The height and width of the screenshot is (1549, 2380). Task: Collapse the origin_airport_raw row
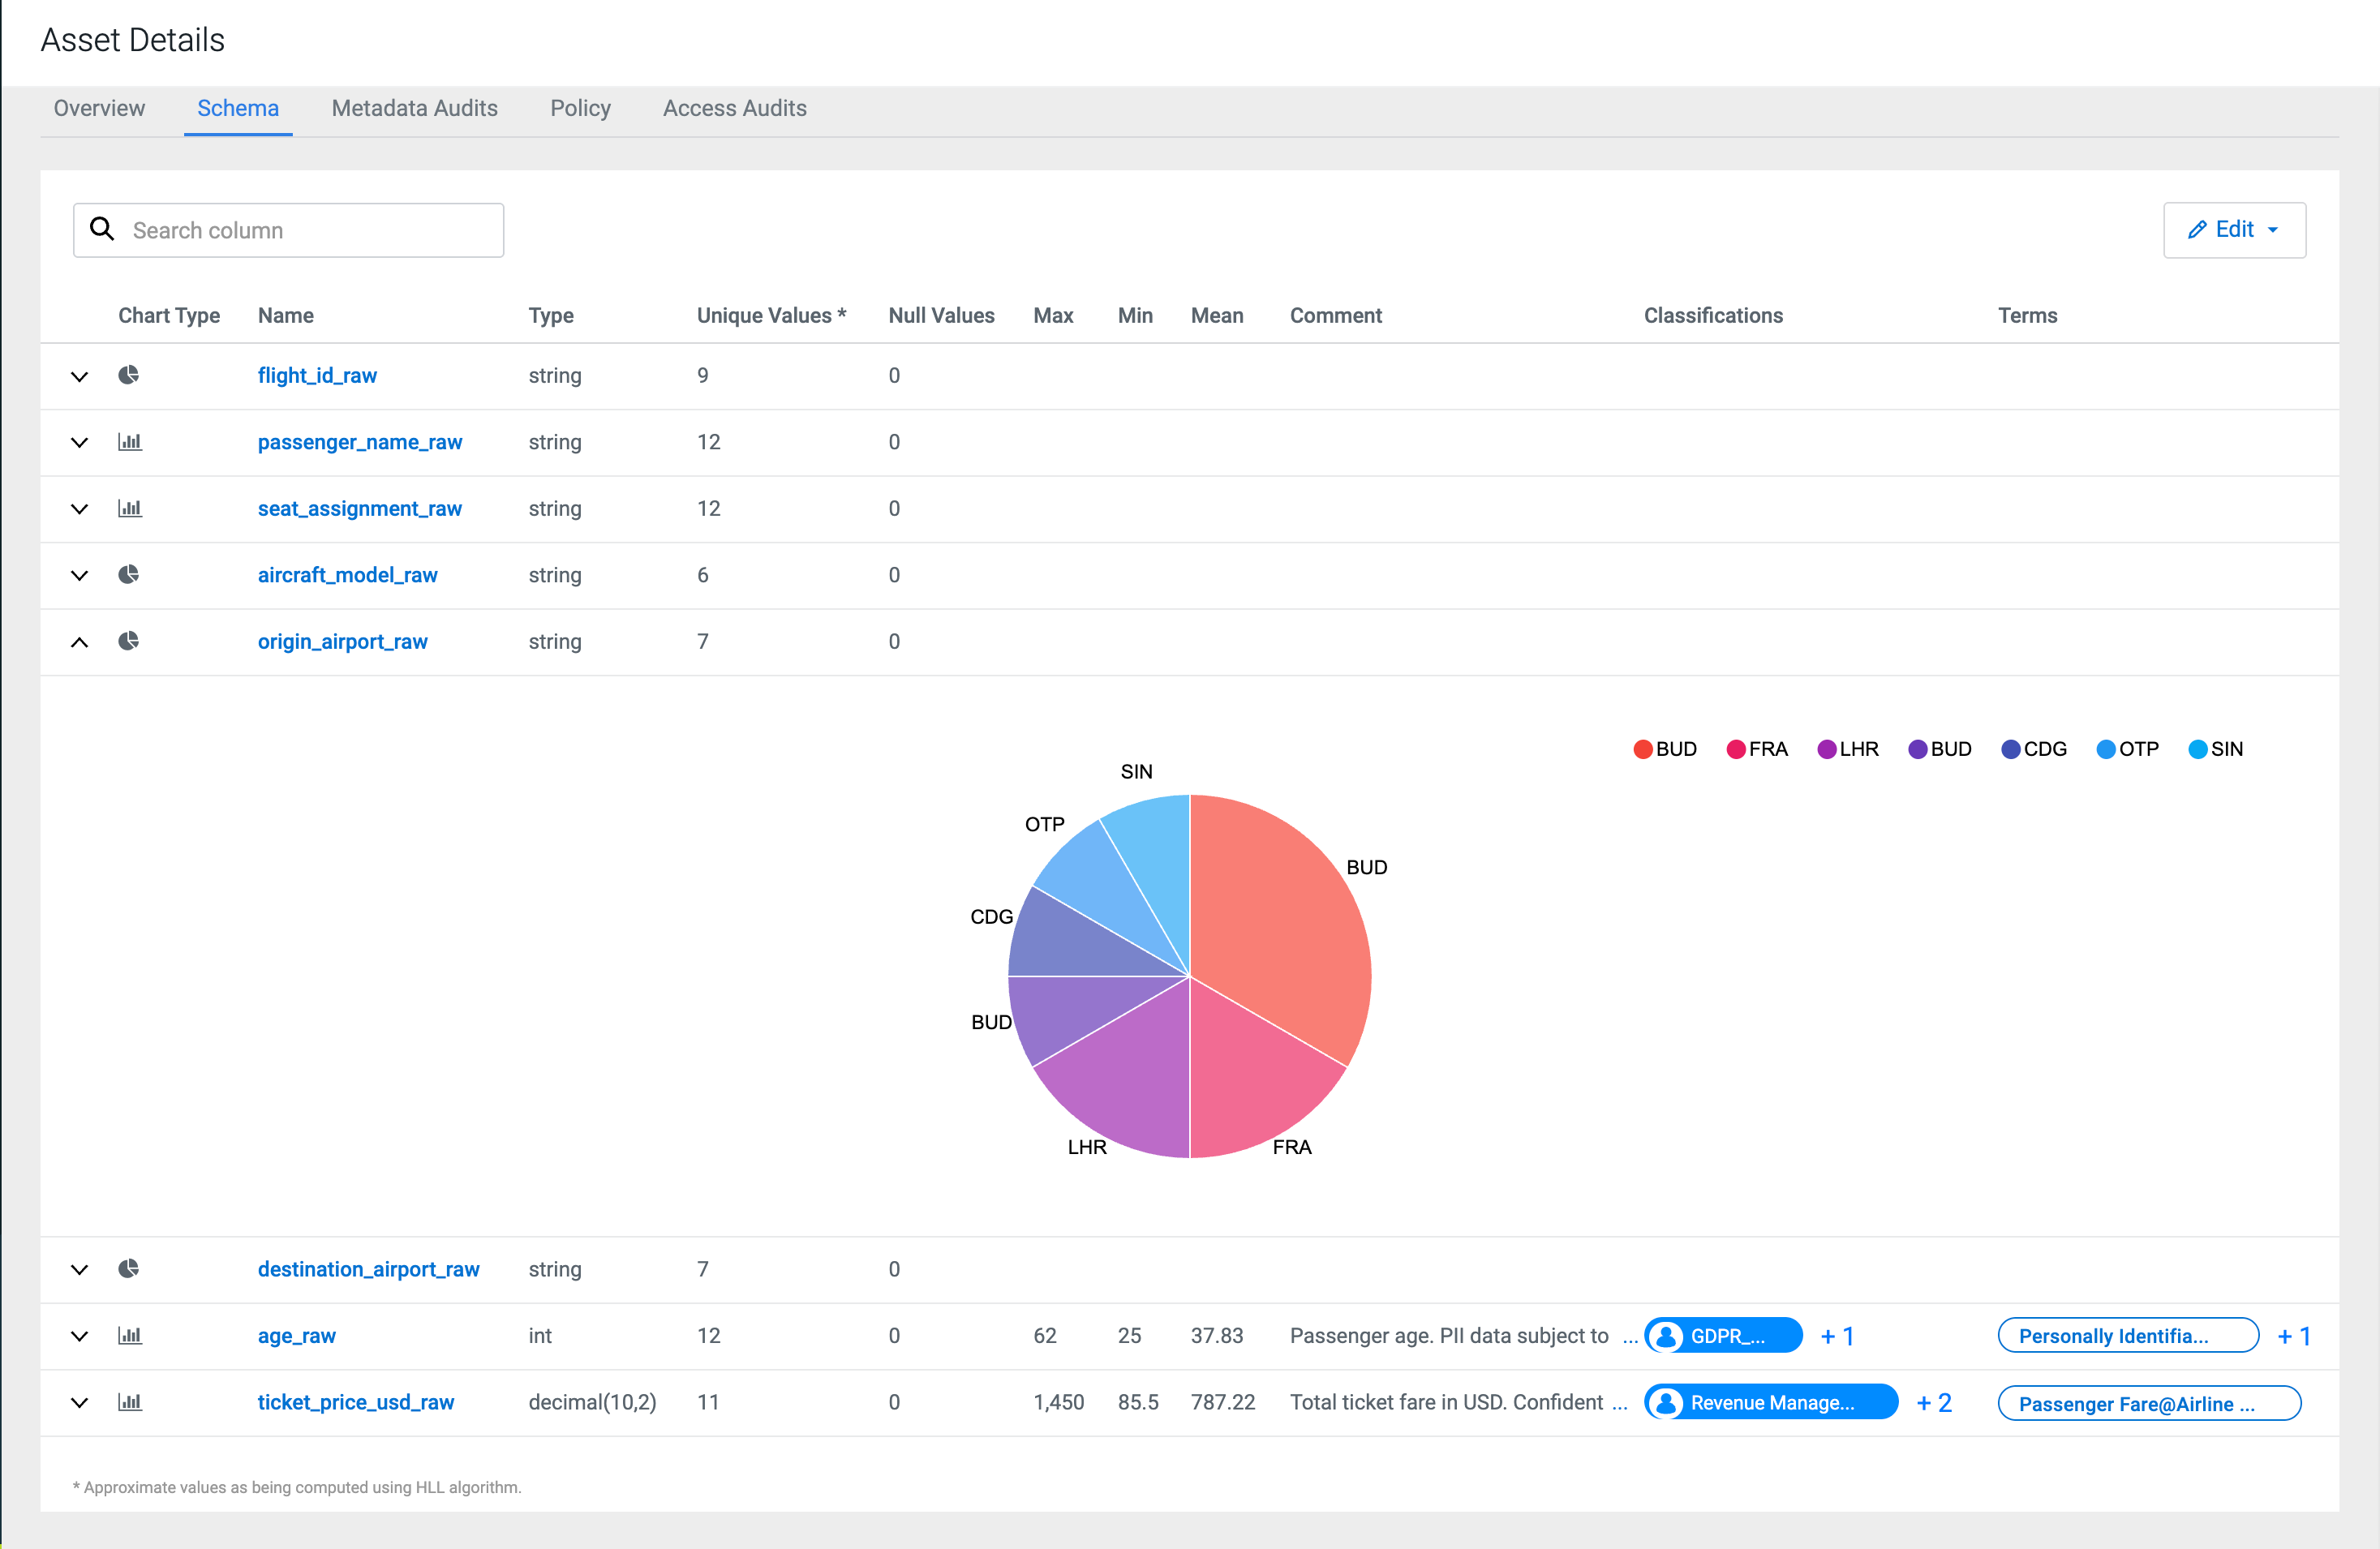[x=80, y=642]
